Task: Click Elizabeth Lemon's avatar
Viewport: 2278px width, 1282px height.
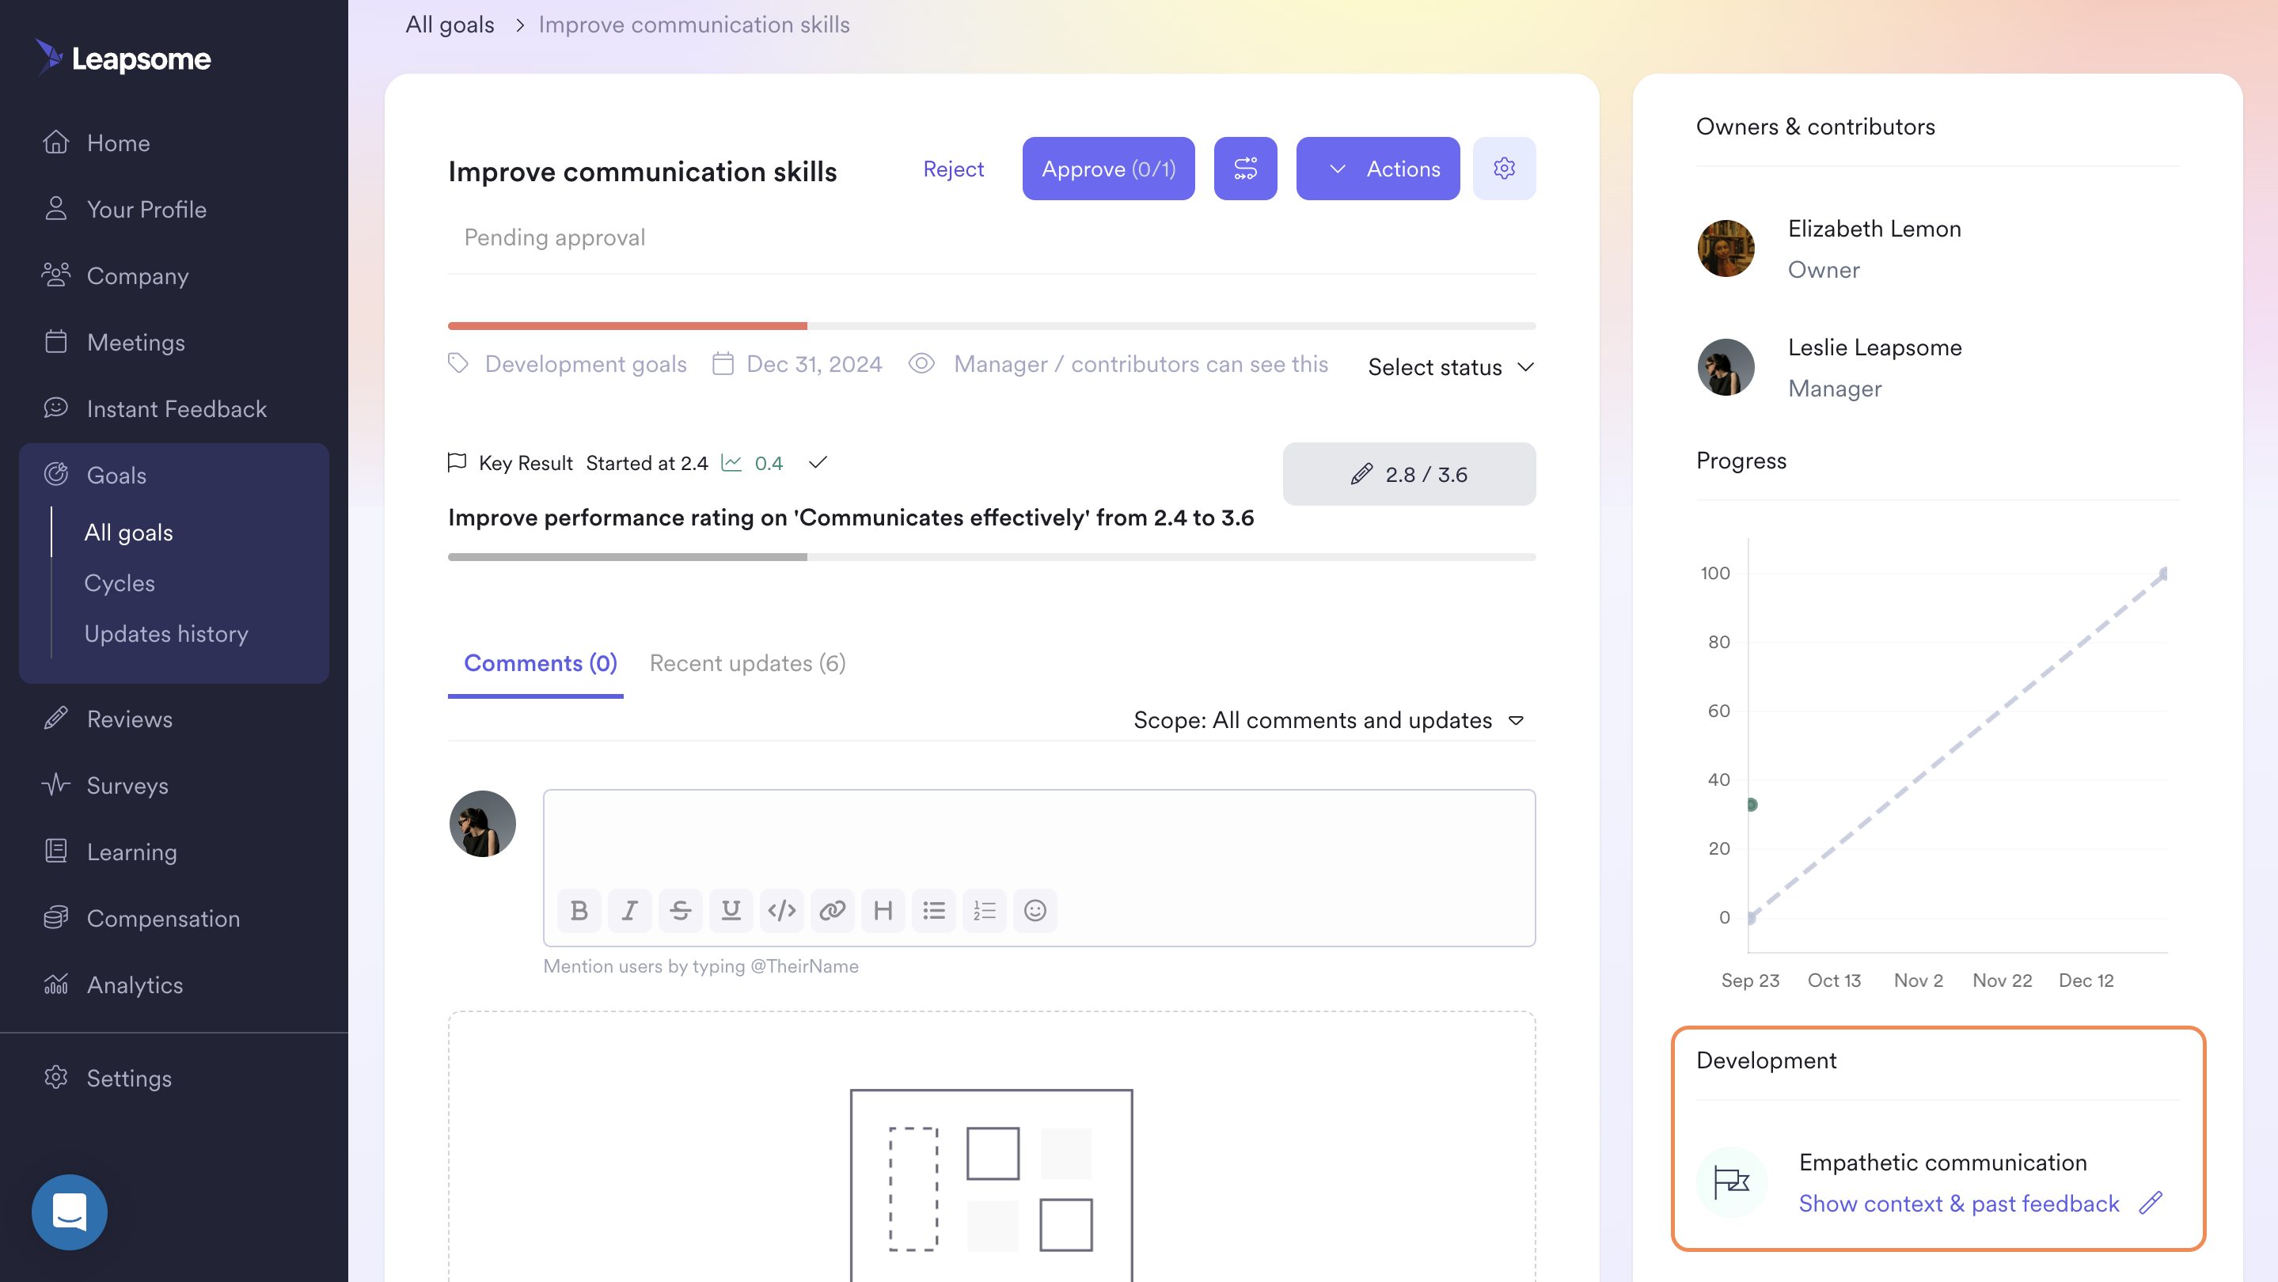Action: click(x=1726, y=248)
